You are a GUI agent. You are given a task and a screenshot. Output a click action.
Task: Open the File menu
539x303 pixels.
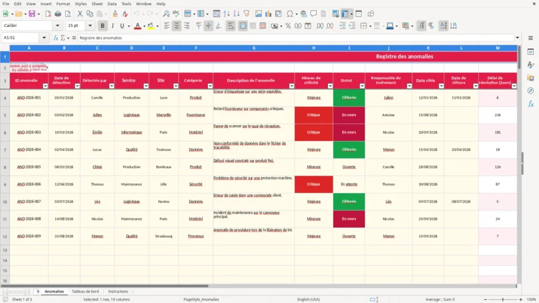pyautogui.click(x=6, y=4)
